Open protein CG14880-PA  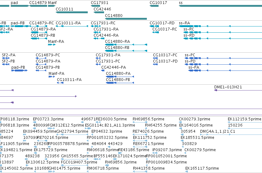118,74
